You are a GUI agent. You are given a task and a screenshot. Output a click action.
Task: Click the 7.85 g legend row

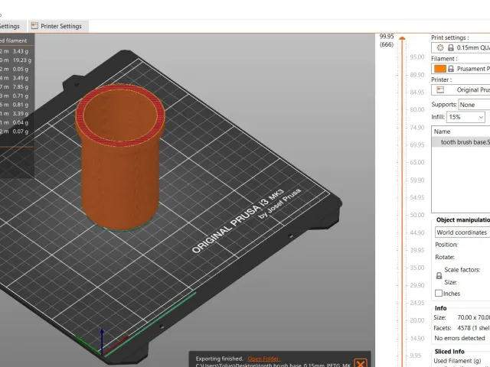click(x=15, y=87)
